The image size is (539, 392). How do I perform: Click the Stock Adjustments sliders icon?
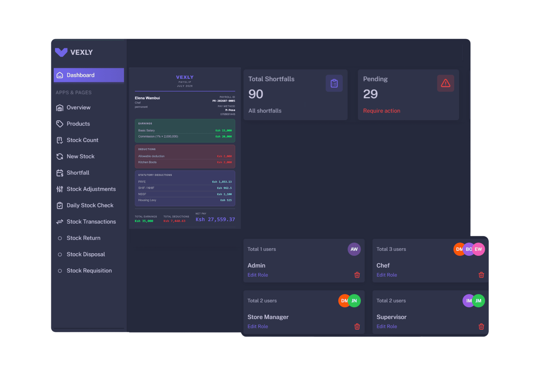60,189
